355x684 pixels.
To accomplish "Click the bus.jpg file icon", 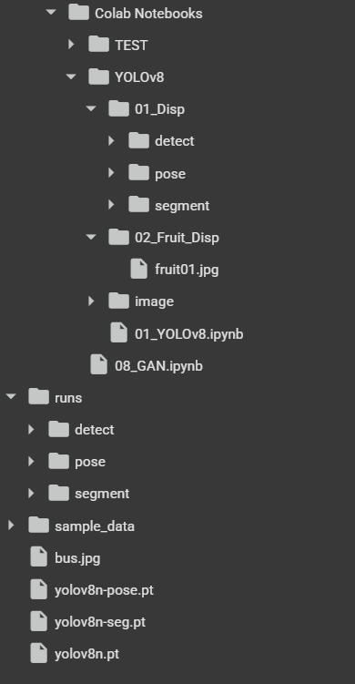I will 38,557.
